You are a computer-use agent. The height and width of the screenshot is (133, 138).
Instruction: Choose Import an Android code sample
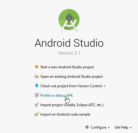65,114
